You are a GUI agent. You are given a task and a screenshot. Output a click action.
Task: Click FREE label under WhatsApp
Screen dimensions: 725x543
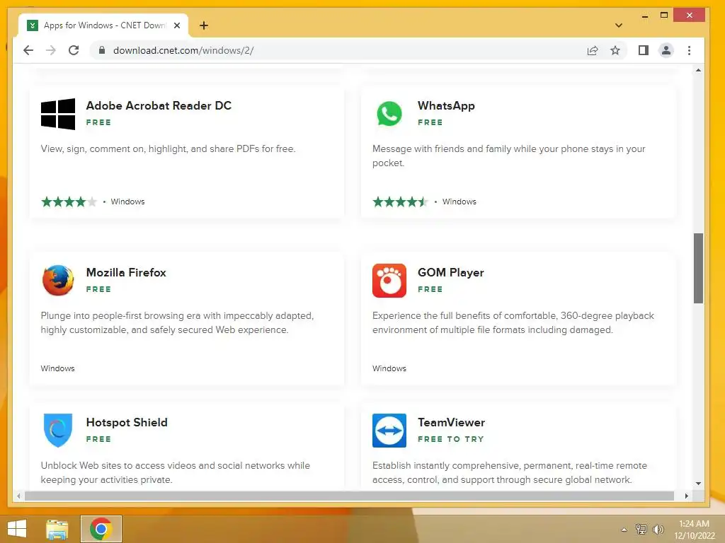(x=430, y=122)
